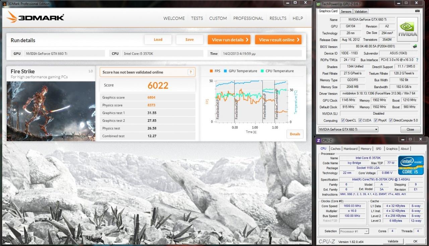
Task: Click the NVIDIA logo in GPU-Z
Action: 408,29
